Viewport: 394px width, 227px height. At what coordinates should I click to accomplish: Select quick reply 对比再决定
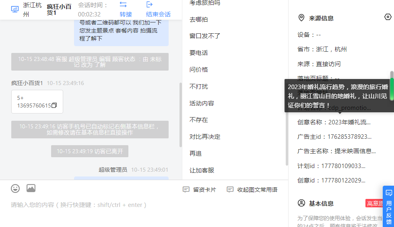(x=205, y=137)
